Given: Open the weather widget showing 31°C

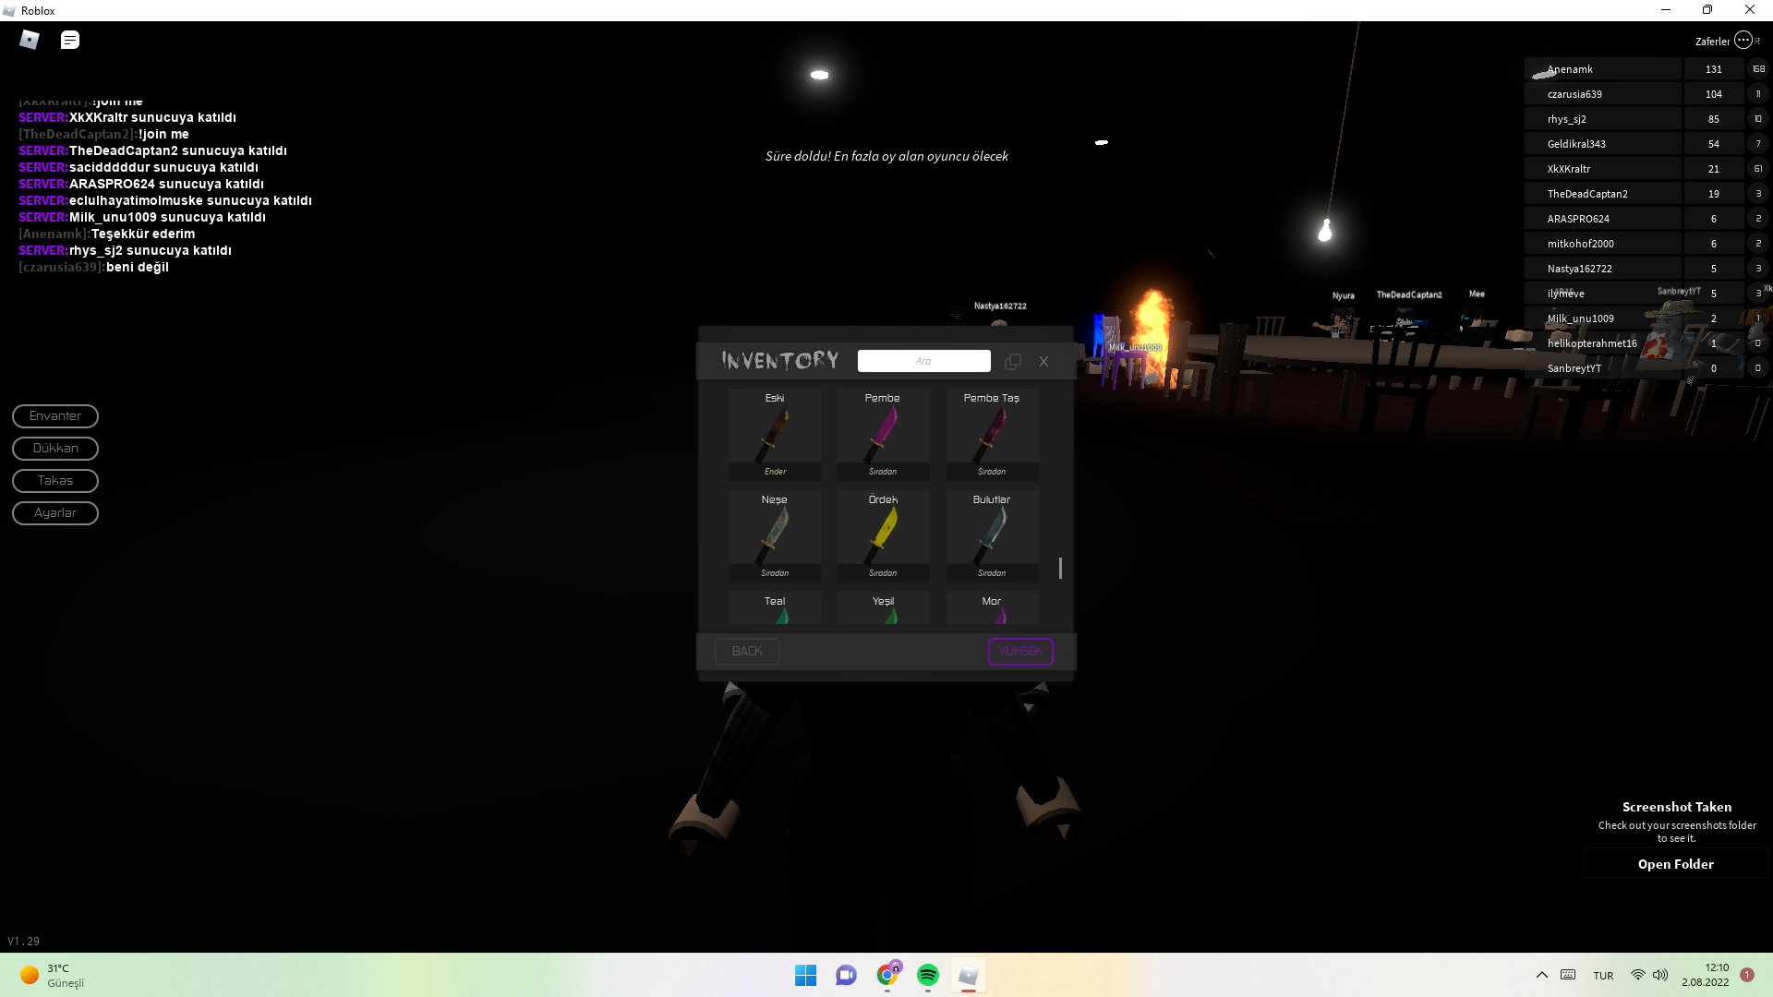Looking at the screenshot, I should 53,976.
